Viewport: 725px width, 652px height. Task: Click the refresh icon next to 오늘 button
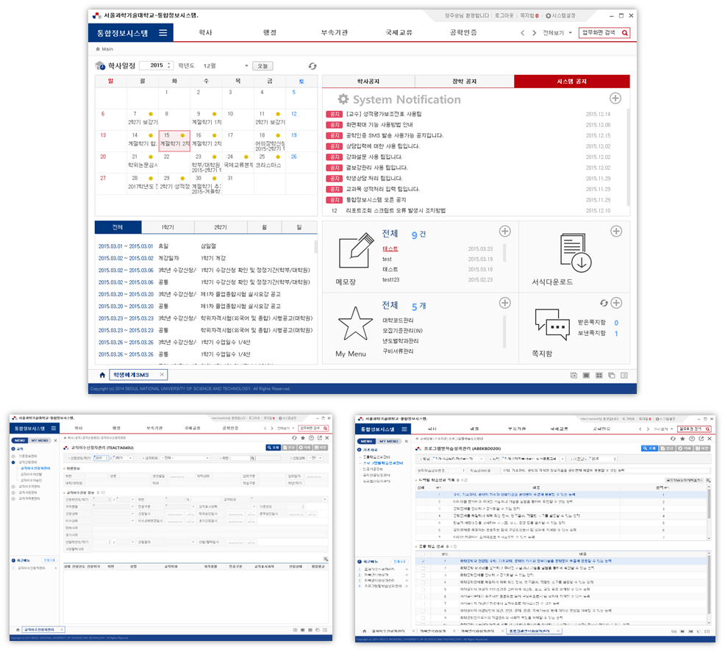312,66
